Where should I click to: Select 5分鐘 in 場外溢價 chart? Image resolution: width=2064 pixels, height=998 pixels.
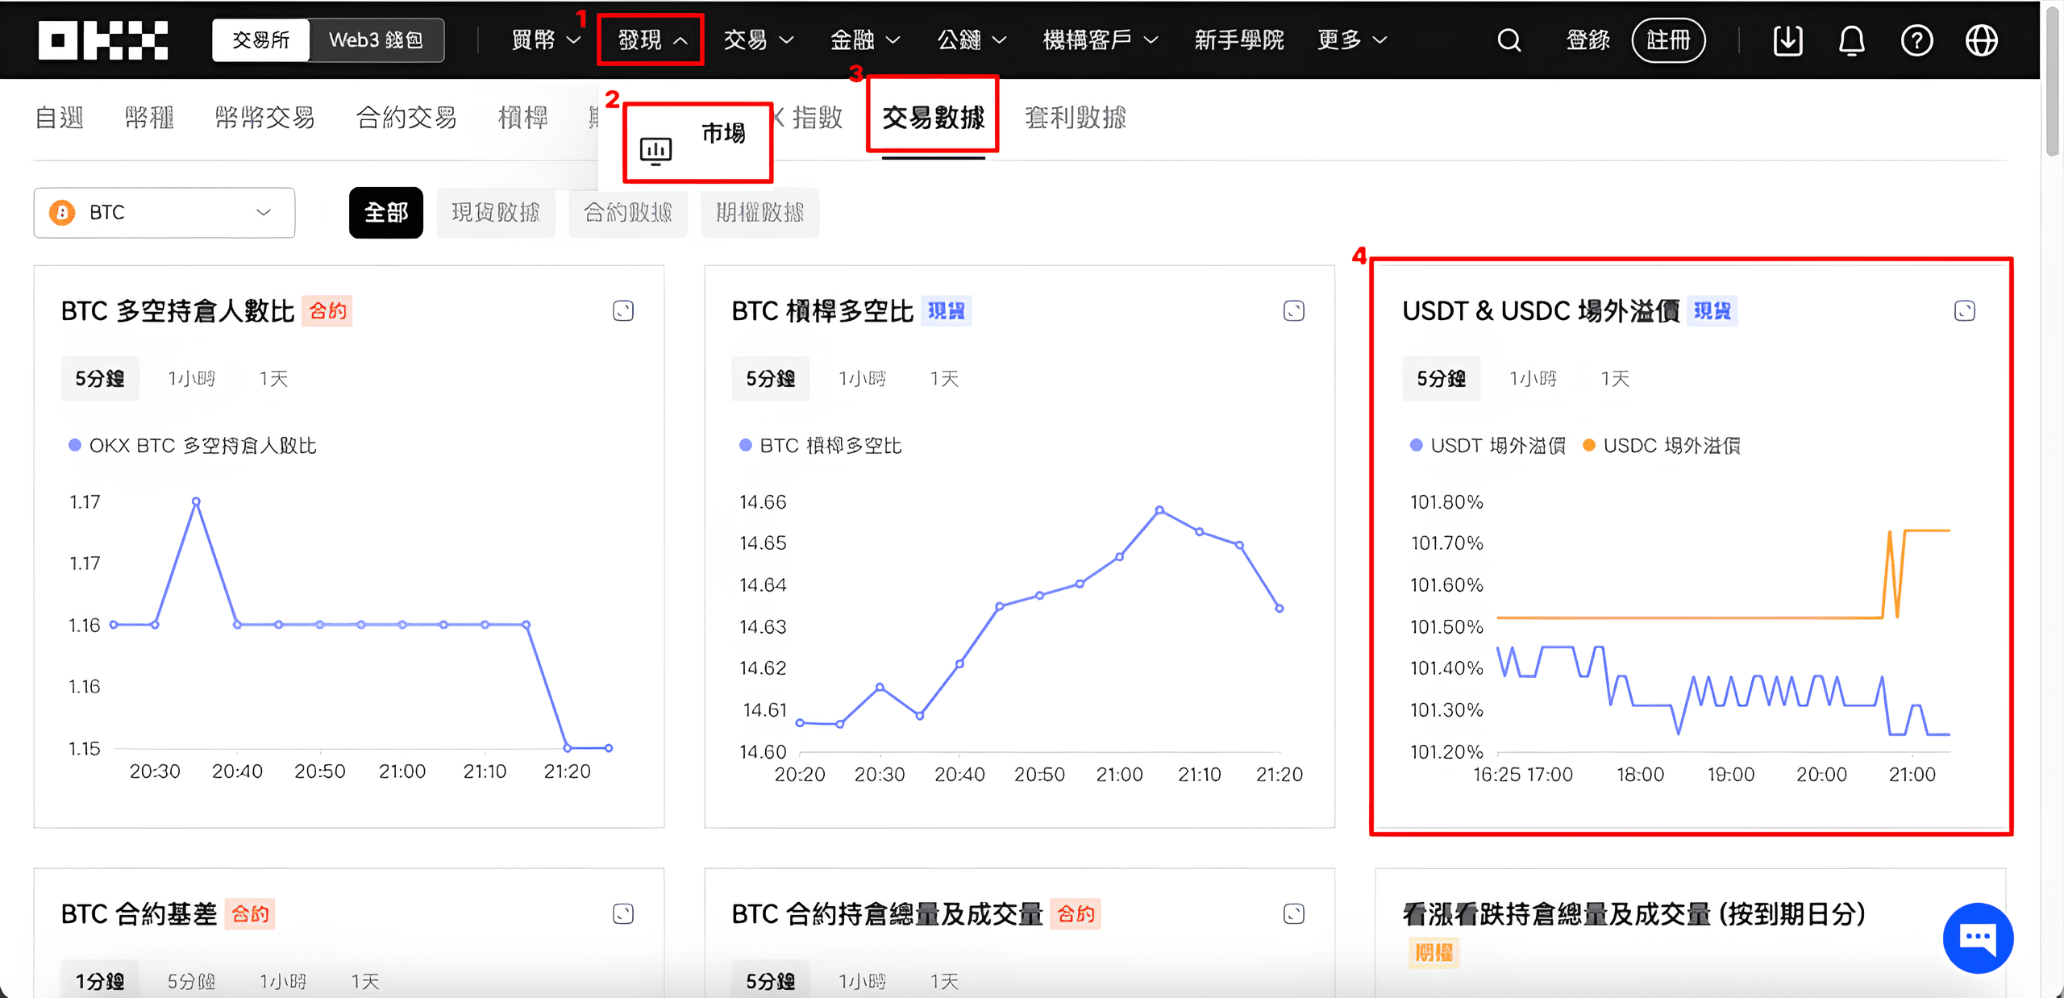click(x=1442, y=379)
